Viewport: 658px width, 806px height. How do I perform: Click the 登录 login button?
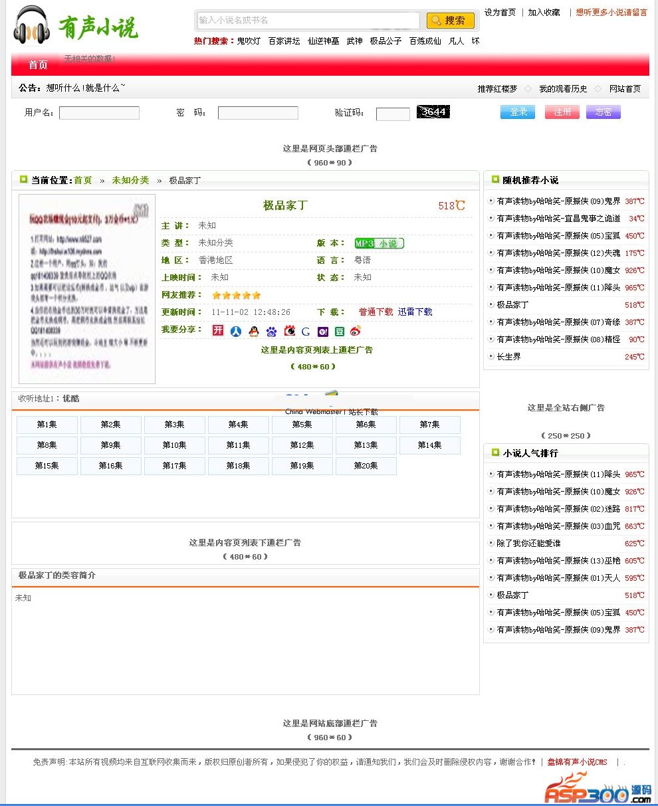pos(518,112)
